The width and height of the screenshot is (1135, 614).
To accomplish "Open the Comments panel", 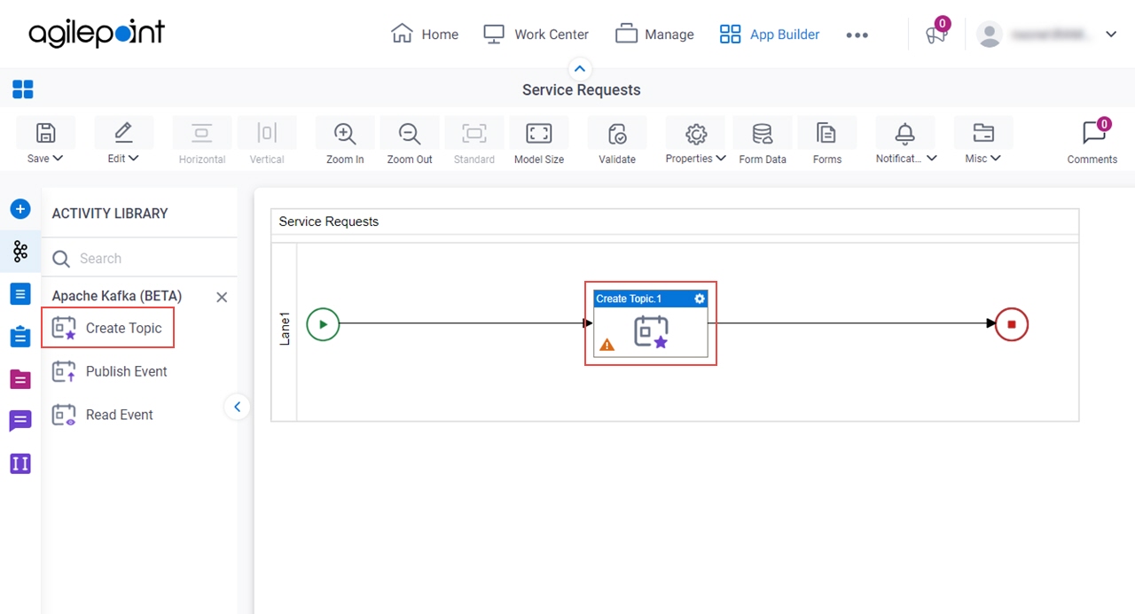I will [1092, 142].
